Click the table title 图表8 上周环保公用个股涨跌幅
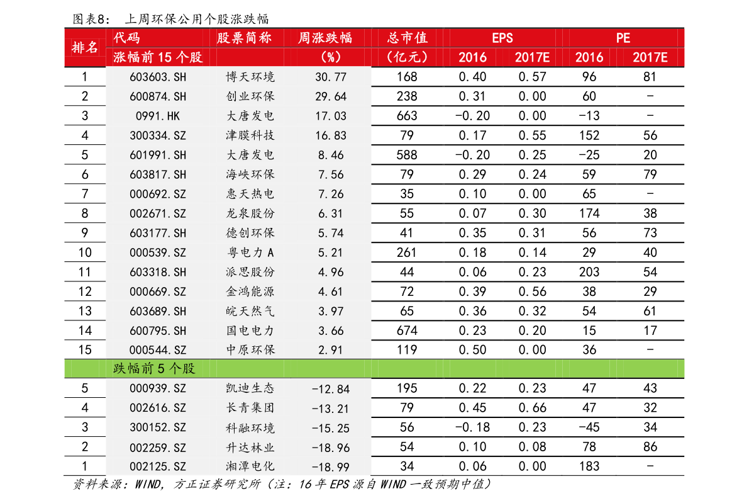The image size is (749, 503). (170, 19)
